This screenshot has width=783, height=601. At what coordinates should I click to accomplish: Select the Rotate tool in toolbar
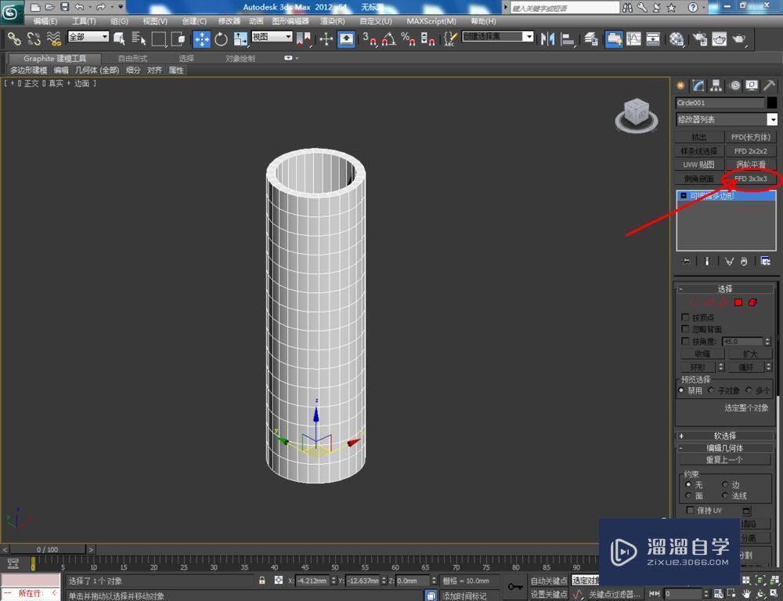221,39
